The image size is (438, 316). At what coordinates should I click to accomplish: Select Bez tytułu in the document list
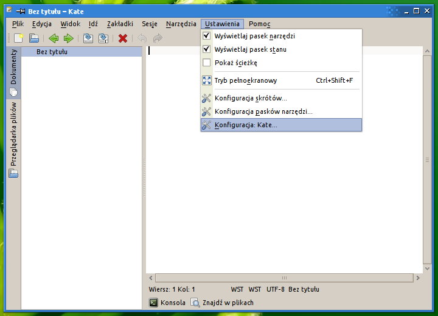point(82,52)
